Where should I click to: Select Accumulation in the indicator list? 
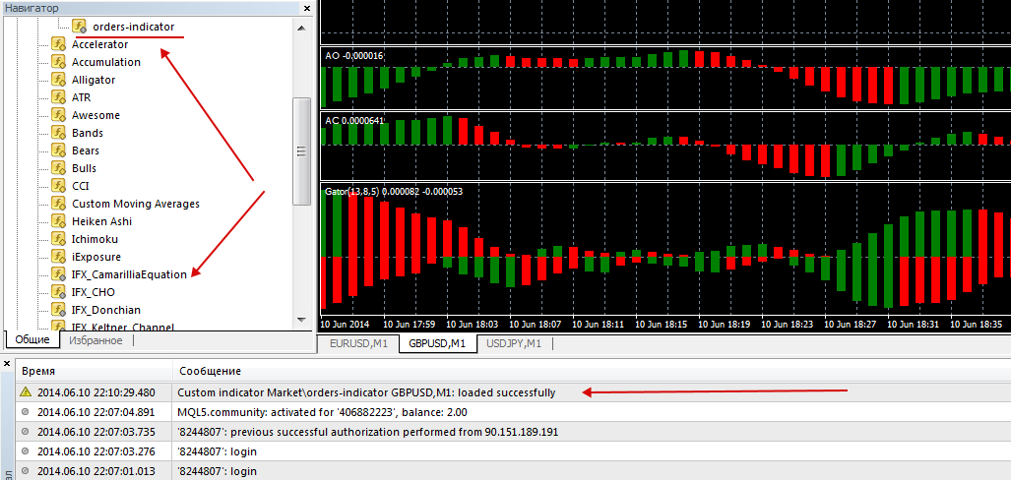point(106,63)
